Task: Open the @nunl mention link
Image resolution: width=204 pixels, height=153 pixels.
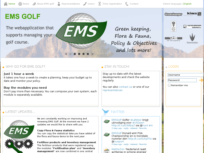Action: (145, 125)
